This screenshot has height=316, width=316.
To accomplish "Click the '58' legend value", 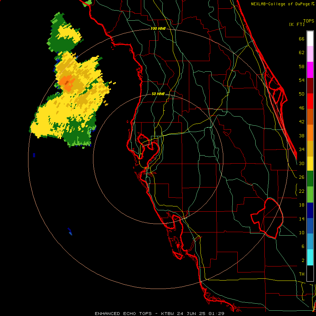I will tap(302, 66).
